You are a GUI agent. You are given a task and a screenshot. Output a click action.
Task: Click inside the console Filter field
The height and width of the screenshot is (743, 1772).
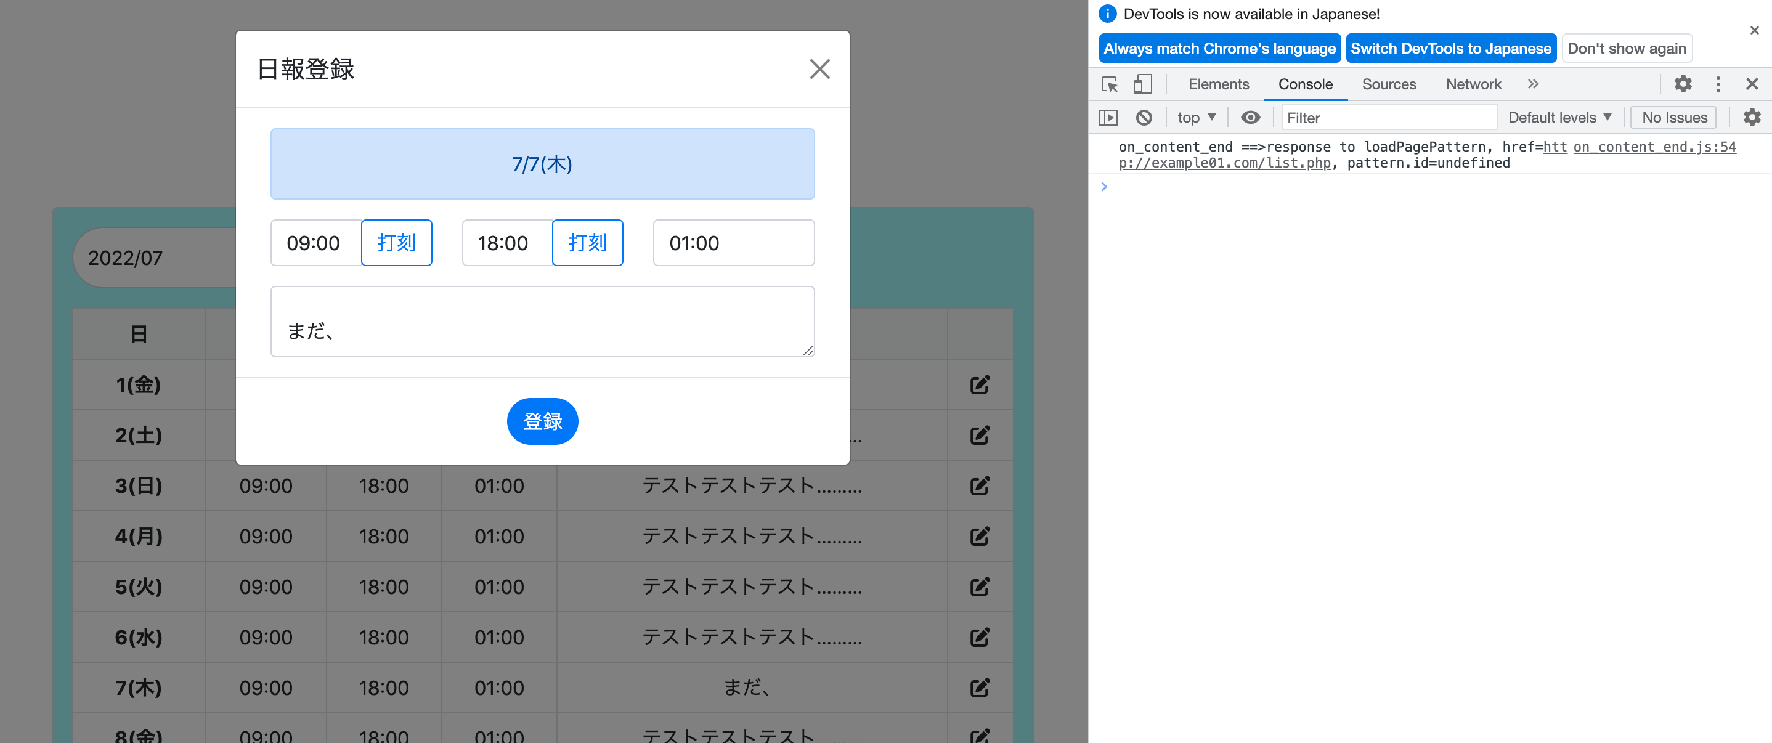(x=1388, y=117)
